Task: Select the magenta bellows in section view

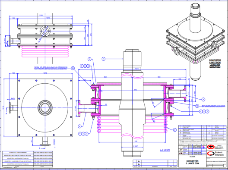Action: 132,125
